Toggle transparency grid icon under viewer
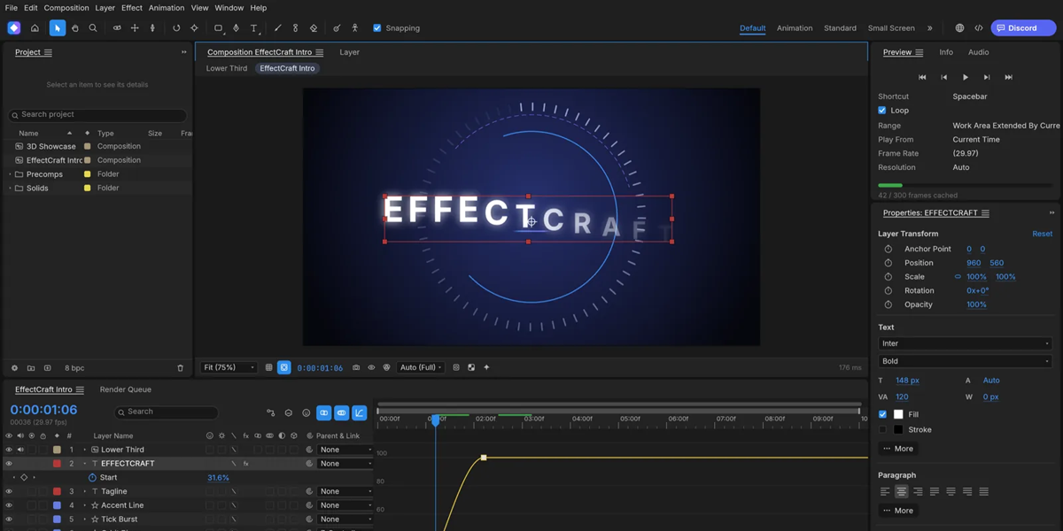The height and width of the screenshot is (531, 1063). pos(471,367)
